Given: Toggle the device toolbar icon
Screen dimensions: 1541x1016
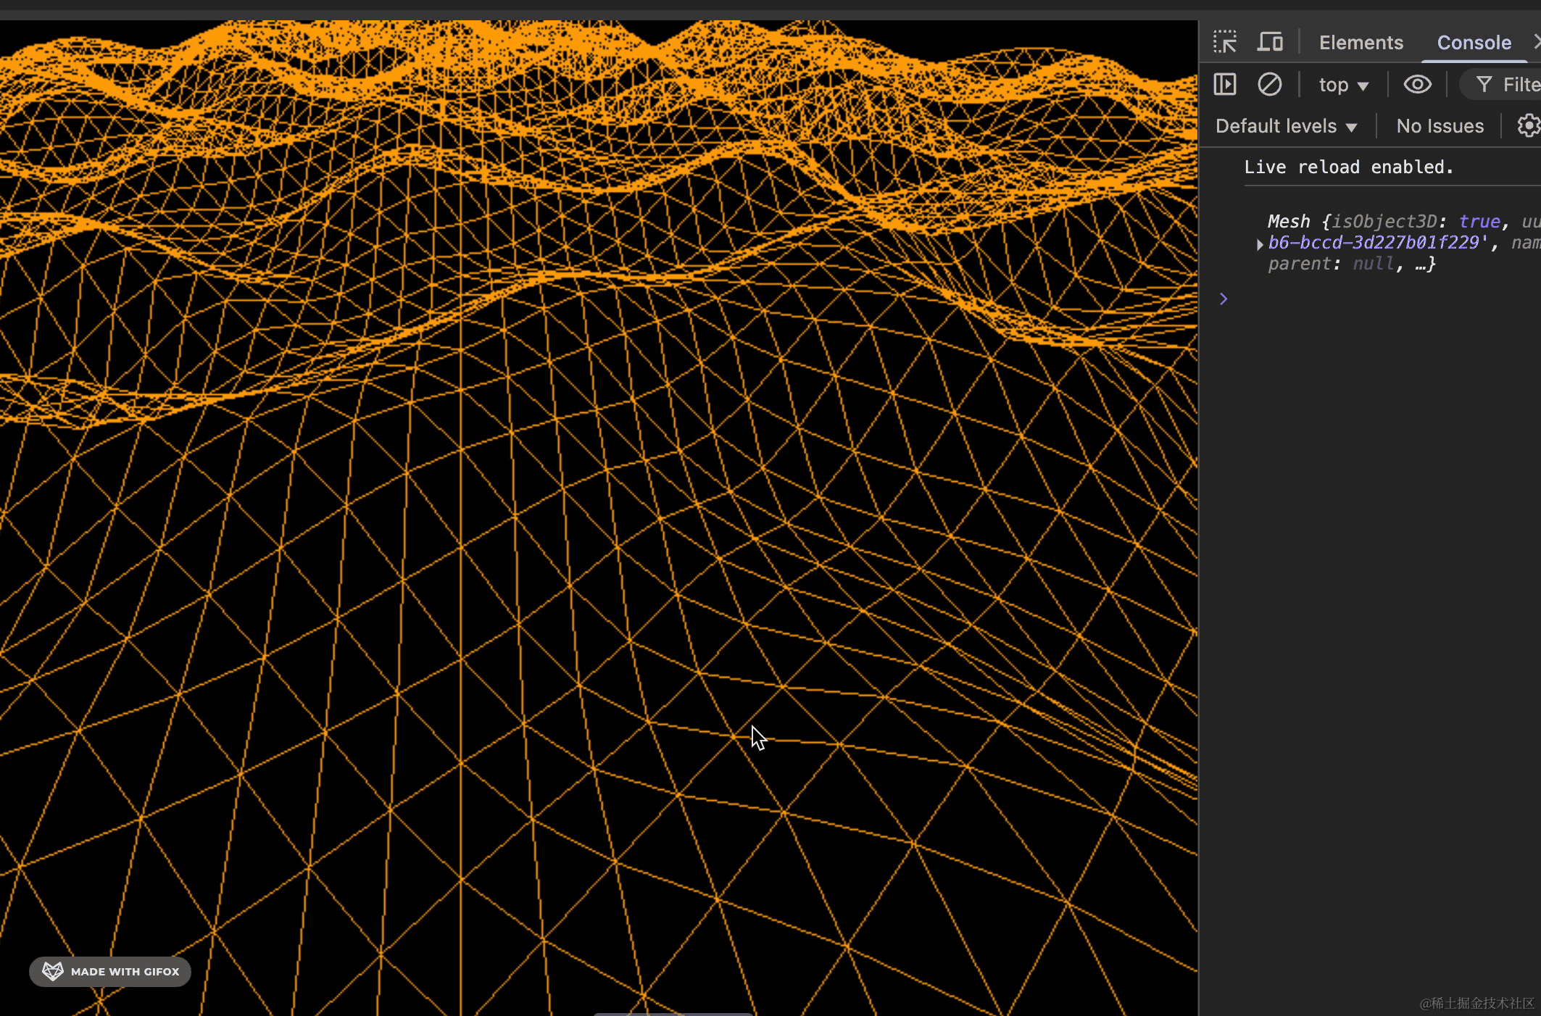Looking at the screenshot, I should [1270, 42].
